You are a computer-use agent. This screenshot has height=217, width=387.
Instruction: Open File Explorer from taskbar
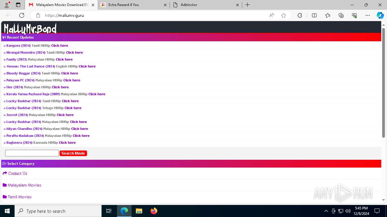point(139,211)
